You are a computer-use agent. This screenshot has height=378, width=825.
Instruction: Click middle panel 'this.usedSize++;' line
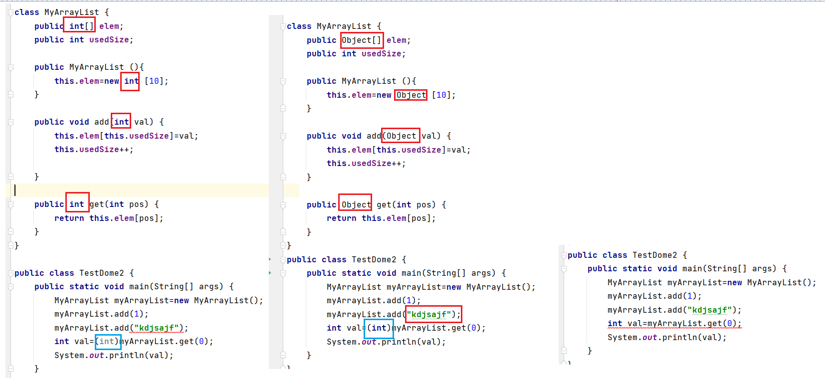coord(366,164)
